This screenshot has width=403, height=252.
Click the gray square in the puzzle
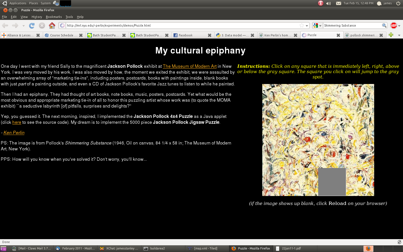pos(332,182)
